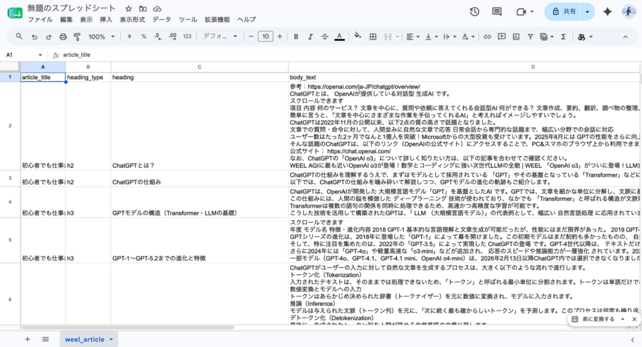This screenshot has height=347, width=642.
Task: Open text wrapping dropdown
Action: click(450, 36)
